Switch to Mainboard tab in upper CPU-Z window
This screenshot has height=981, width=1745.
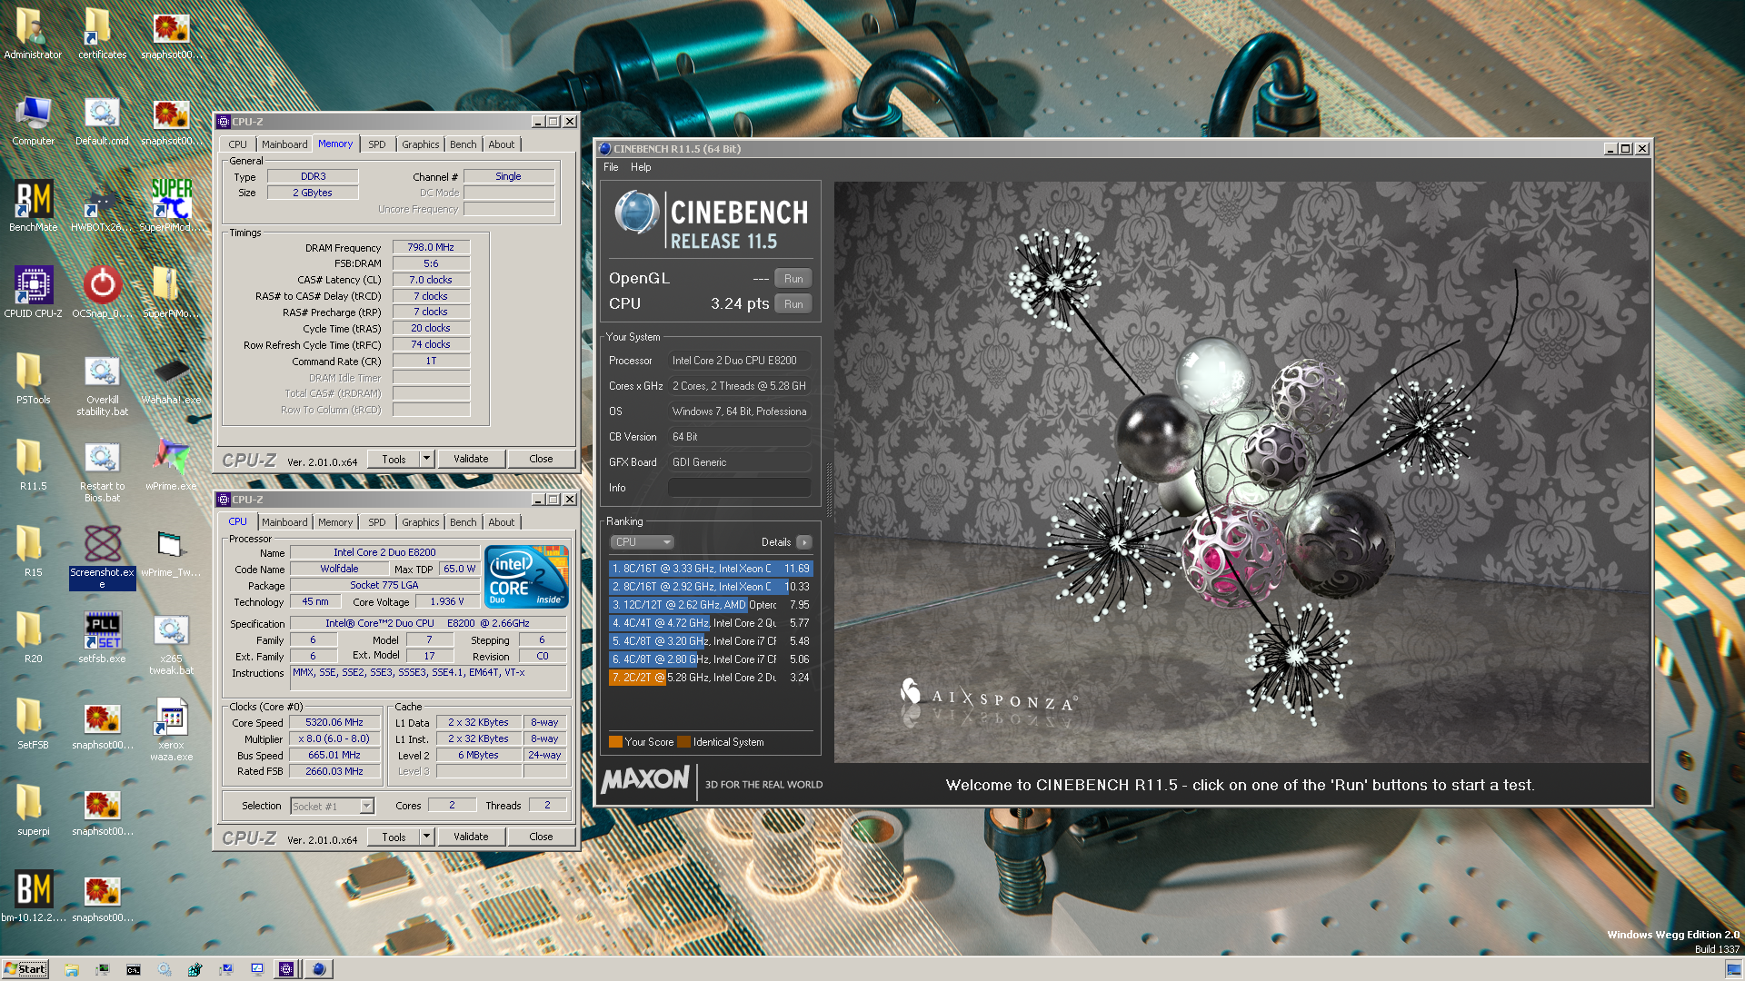pos(284,144)
